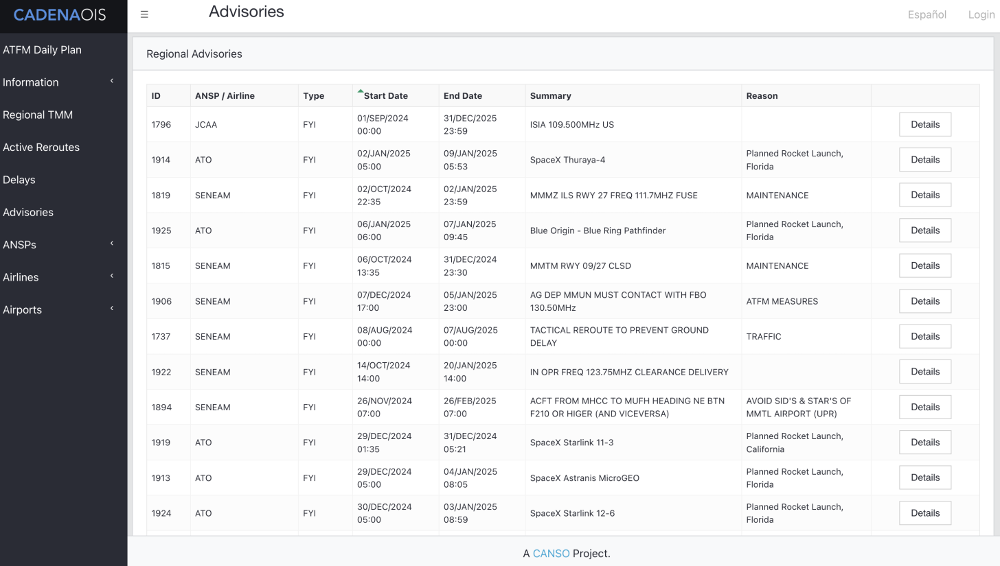This screenshot has height=566, width=1000.
Task: Sort by the Start Date column arrow
Action: click(361, 91)
